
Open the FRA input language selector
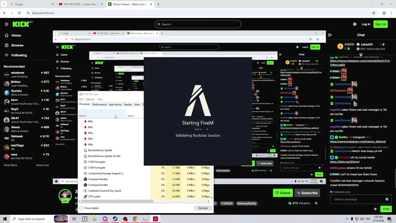point(368,219)
